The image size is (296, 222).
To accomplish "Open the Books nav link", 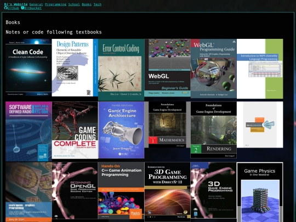I will pos(87,4).
